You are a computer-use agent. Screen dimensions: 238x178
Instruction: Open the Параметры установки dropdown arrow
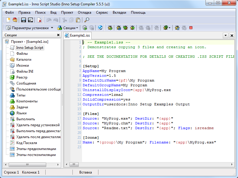[52, 28]
